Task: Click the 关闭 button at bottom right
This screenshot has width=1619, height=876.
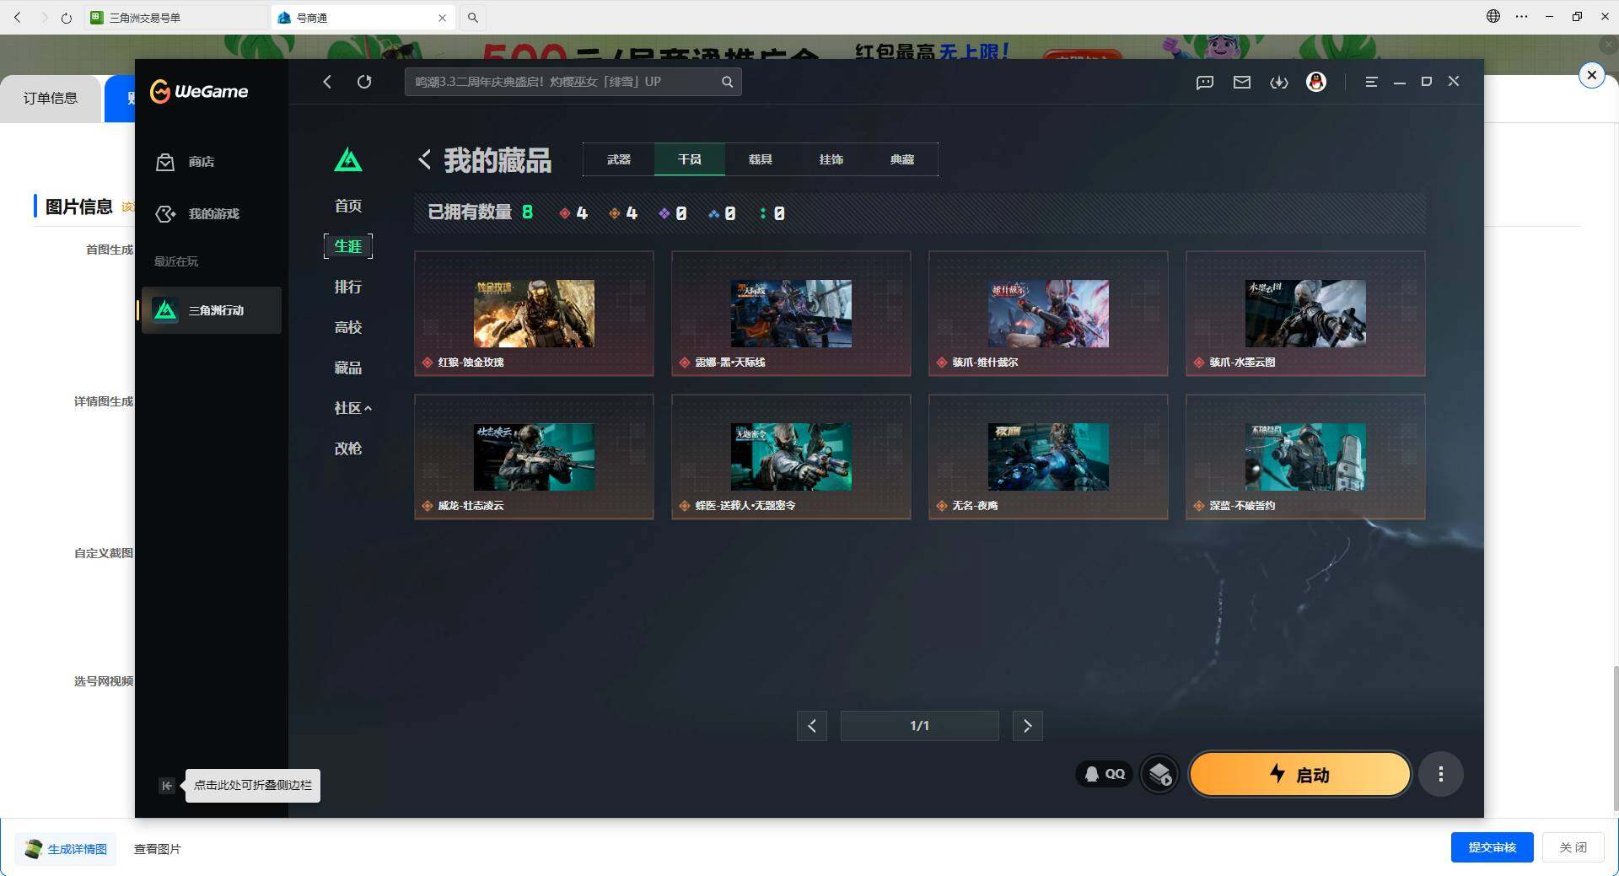Action: pos(1573,847)
